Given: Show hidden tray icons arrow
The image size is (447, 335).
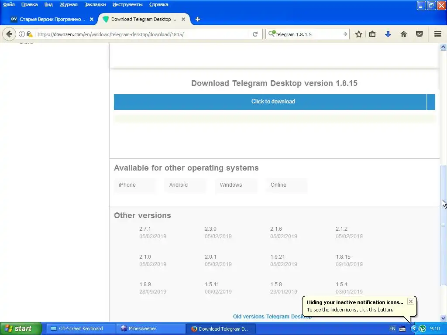Looking at the screenshot, I should 414,328.
